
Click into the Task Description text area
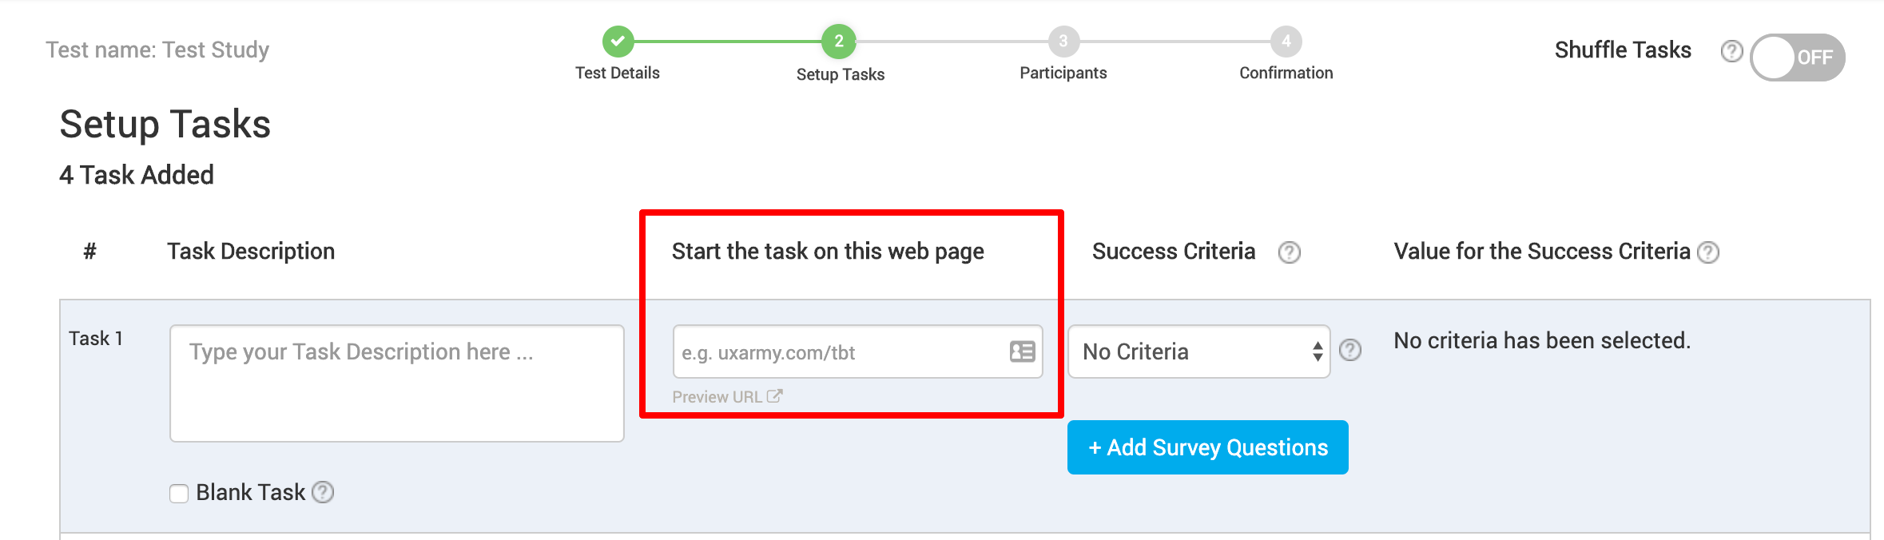click(x=396, y=383)
